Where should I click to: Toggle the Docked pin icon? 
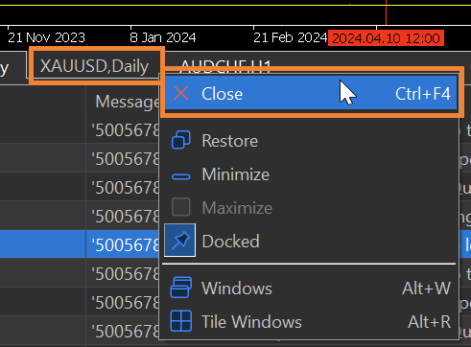click(x=180, y=241)
